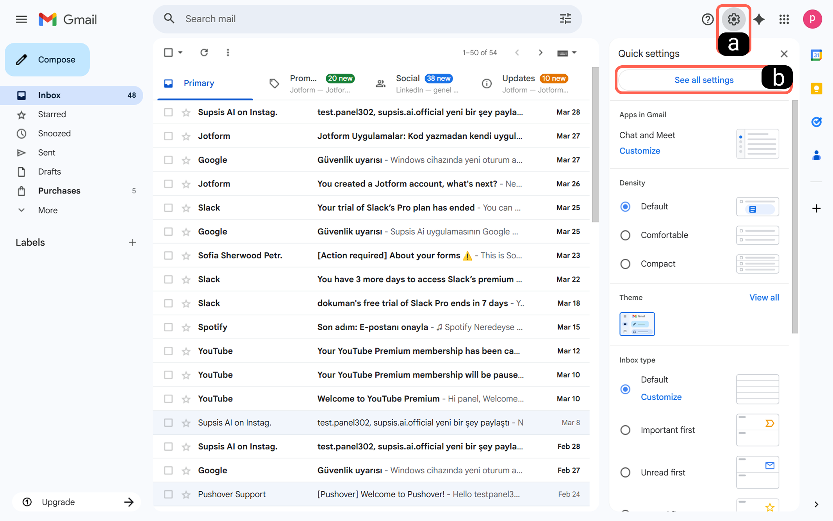833x521 pixels.
Task: Open Google Calendar in side panel
Action: pyautogui.click(x=816, y=55)
